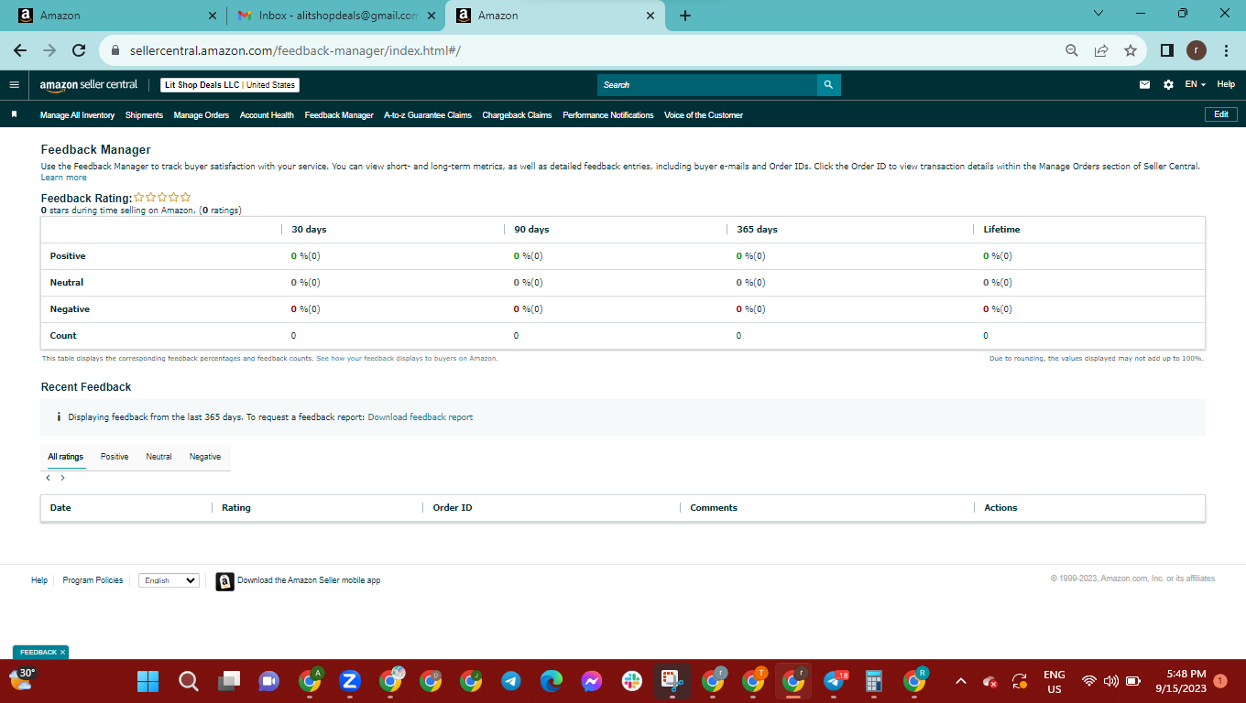Screen dimensions: 1246x703
Task: Click the Amazon Seller mobile app icon
Action: pyautogui.click(x=224, y=581)
